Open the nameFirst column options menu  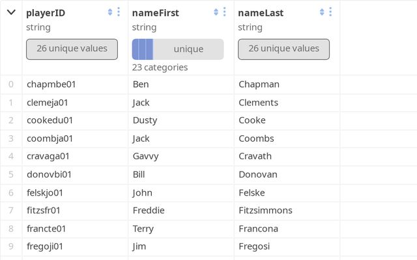click(x=224, y=12)
